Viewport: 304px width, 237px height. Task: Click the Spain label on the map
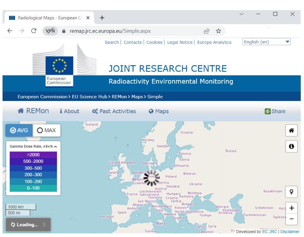click(x=122, y=212)
